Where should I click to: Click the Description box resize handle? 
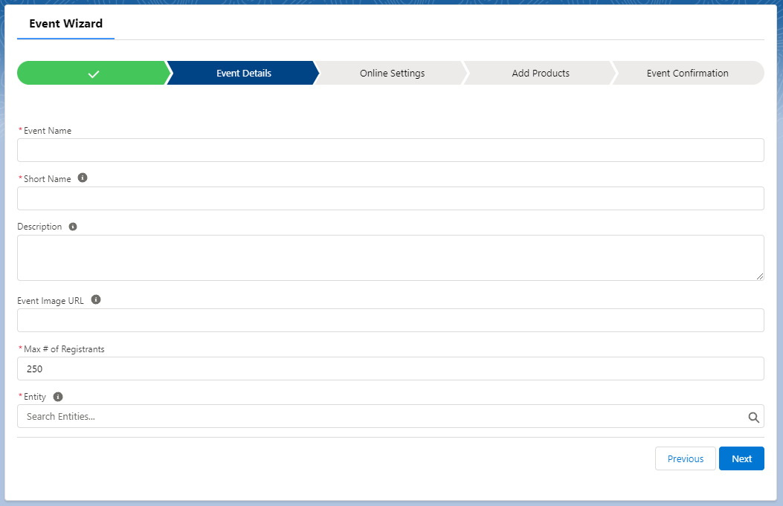tap(759, 276)
